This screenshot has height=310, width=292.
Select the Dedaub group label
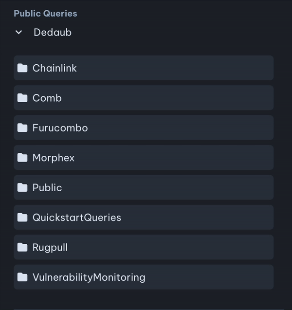coord(52,33)
